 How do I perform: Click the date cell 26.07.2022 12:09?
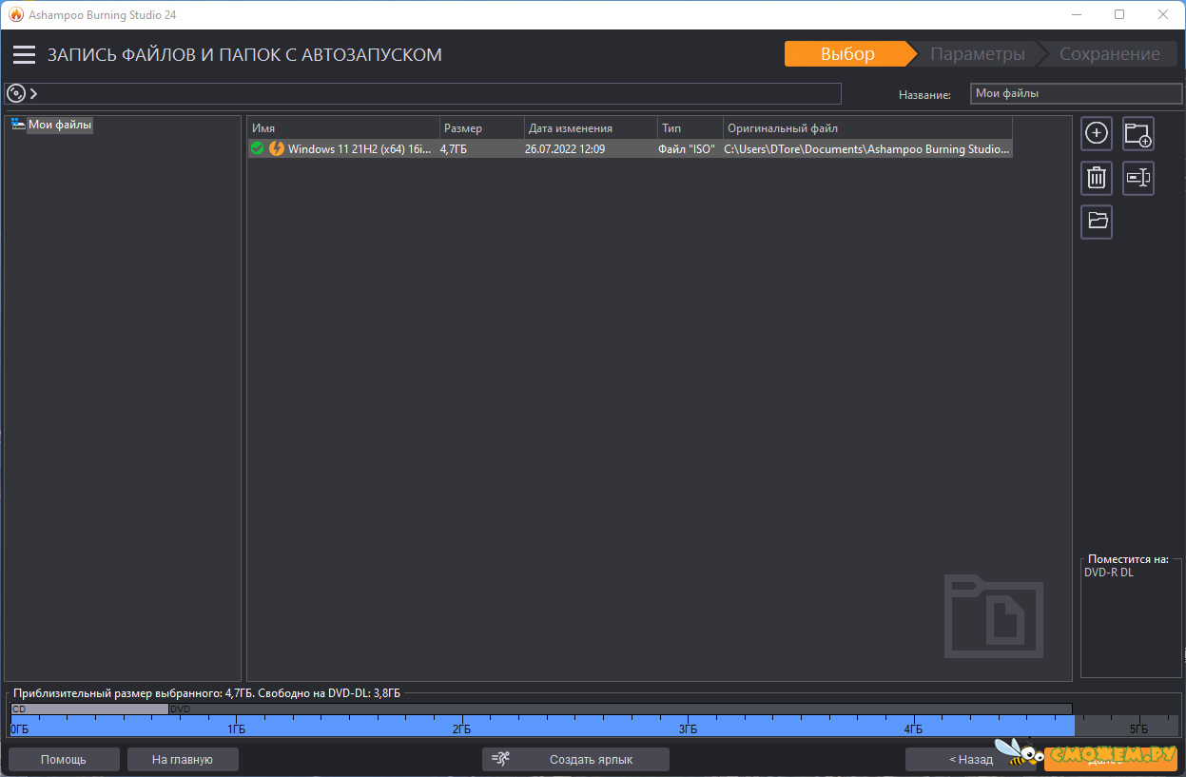pyautogui.click(x=565, y=149)
